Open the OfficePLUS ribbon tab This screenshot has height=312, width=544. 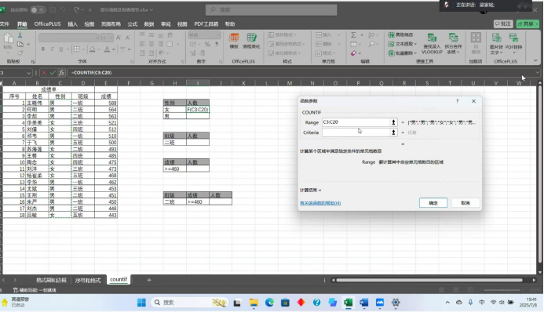[48, 24]
